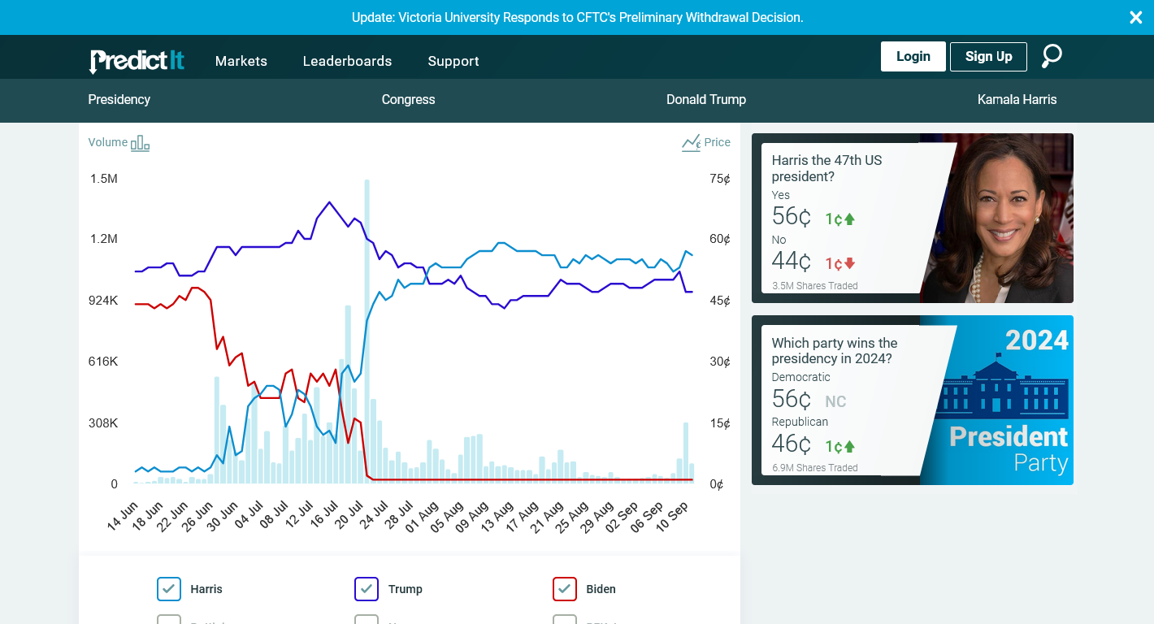This screenshot has height=624, width=1154.
Task: Open 'Harris the 47th US president?' market
Action: (826, 168)
